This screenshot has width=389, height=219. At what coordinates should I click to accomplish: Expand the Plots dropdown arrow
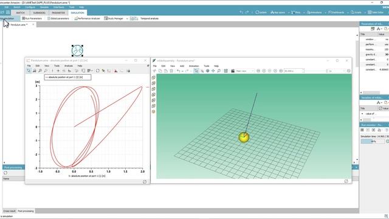[x=304, y=12]
